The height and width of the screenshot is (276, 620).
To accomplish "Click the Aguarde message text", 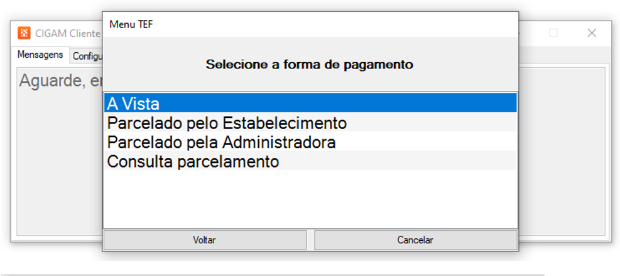I will (60, 81).
